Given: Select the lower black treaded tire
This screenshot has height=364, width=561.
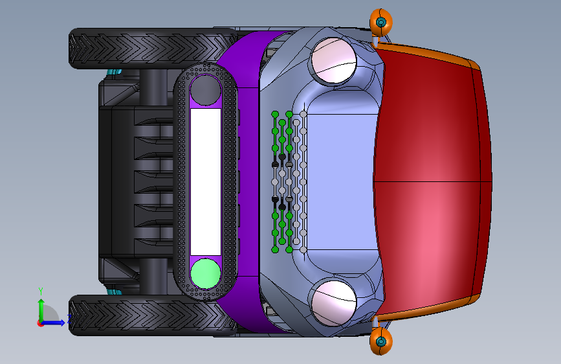Looking at the screenshot, I should click(x=152, y=315).
